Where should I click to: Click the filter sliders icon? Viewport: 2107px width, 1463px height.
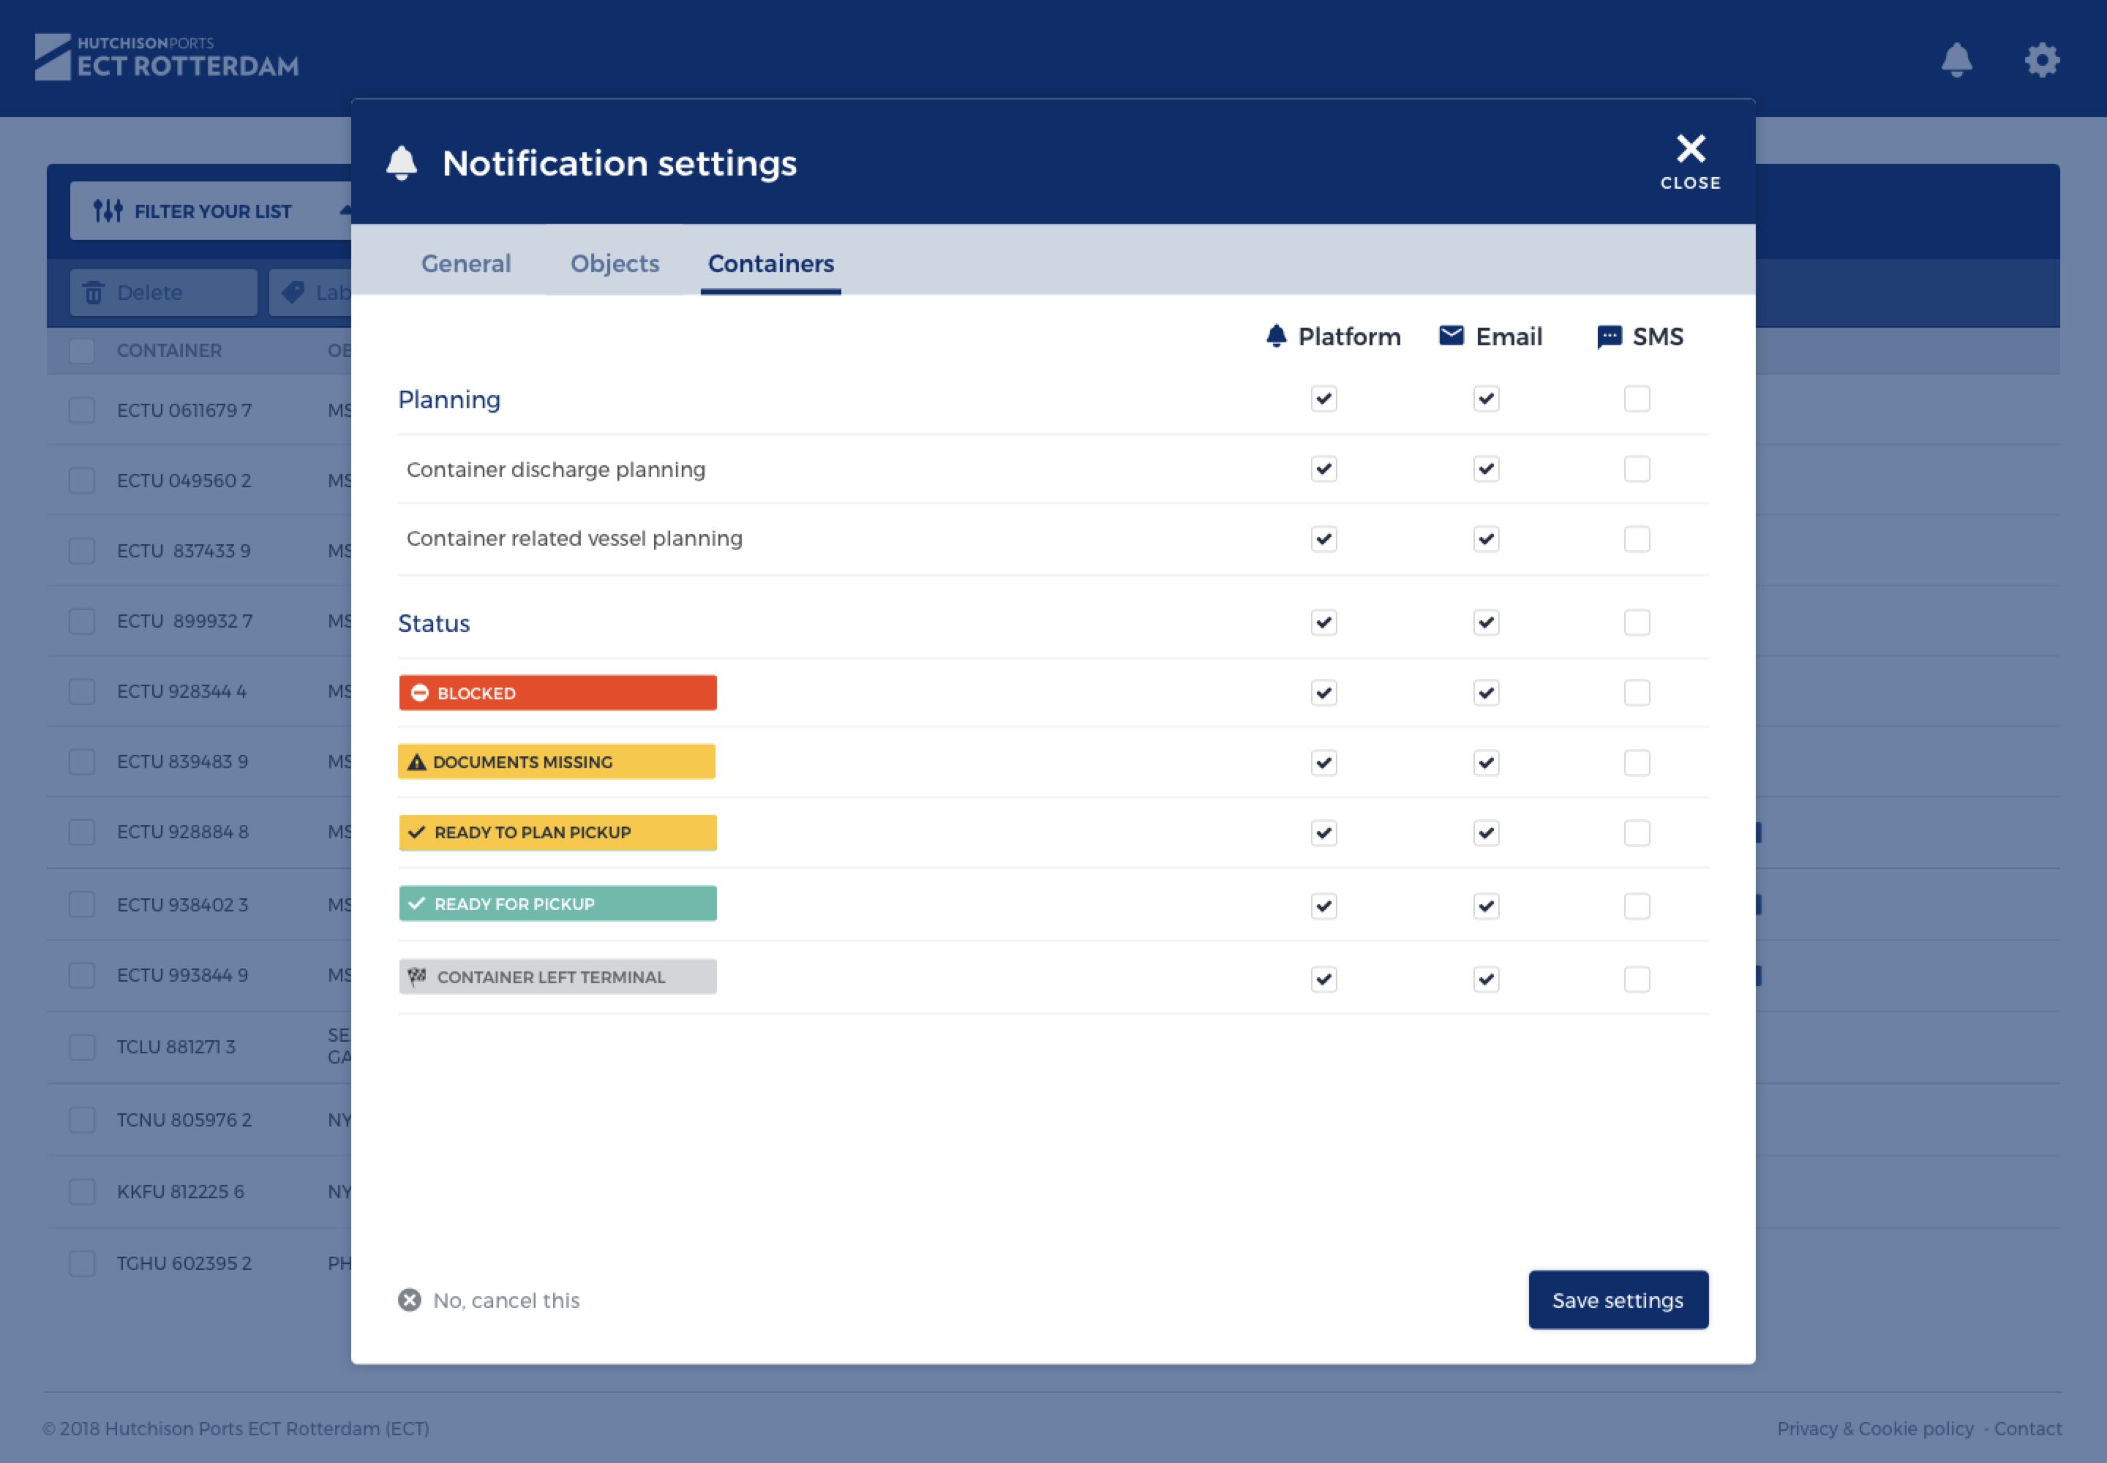pyautogui.click(x=108, y=211)
